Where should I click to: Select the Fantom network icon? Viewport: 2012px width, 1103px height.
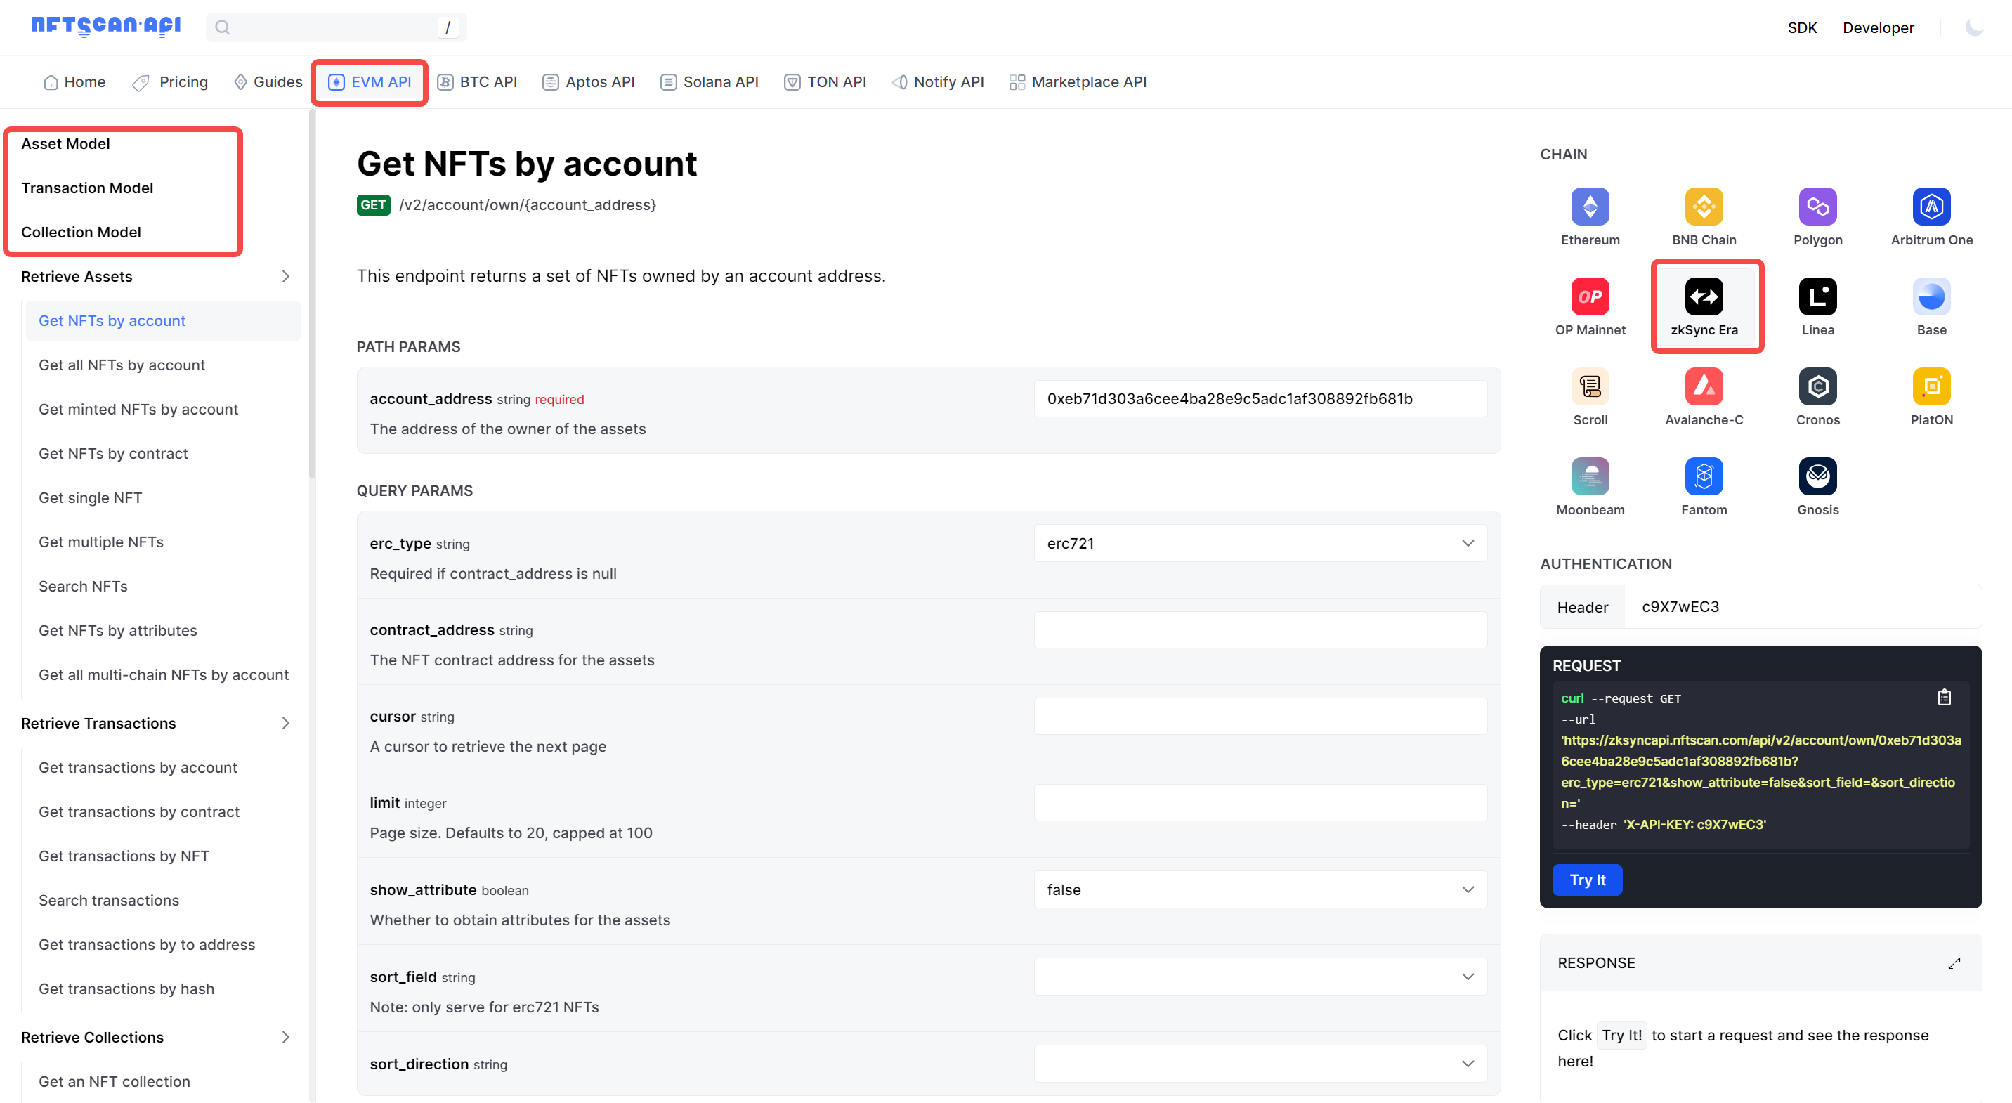pyautogui.click(x=1704, y=476)
